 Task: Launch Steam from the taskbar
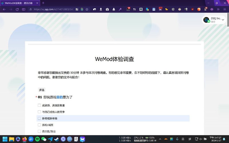click(x=57, y=139)
